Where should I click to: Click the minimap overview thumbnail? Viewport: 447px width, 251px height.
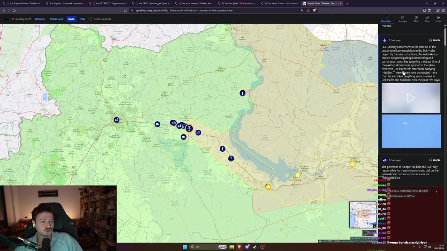click(x=362, y=214)
